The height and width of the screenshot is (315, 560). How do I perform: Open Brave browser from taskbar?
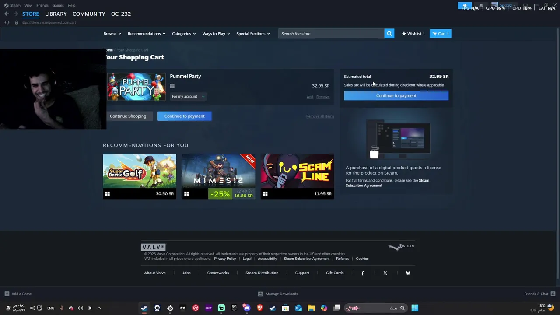click(x=259, y=308)
